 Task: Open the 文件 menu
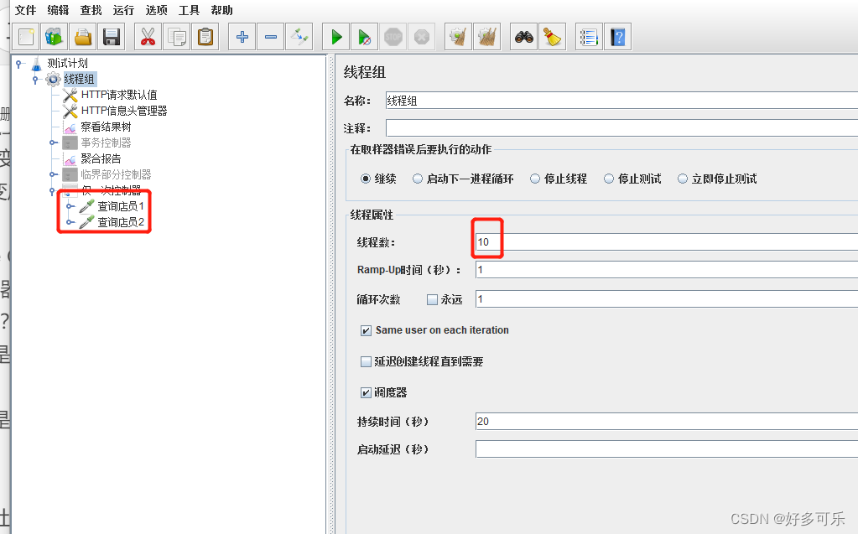click(x=25, y=10)
